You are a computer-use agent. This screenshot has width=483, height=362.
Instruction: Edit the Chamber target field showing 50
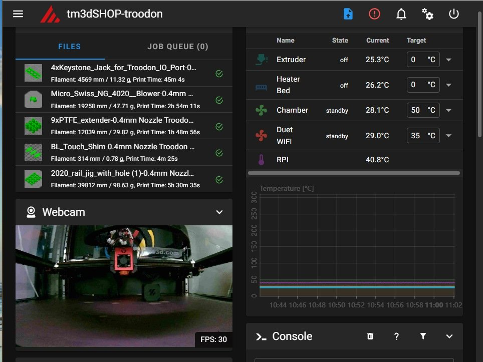(x=423, y=110)
